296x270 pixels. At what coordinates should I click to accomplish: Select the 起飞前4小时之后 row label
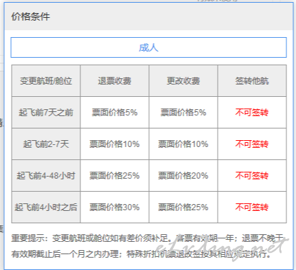click(x=46, y=207)
